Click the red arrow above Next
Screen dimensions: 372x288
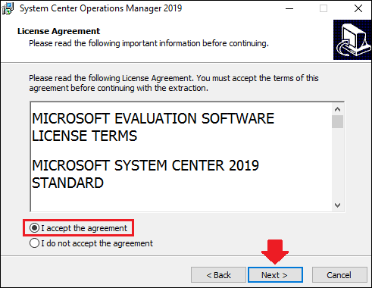[275, 252]
